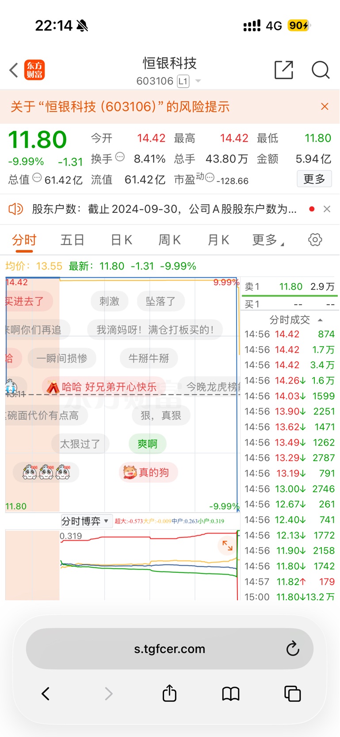Open 更多 stock details button

point(314,179)
